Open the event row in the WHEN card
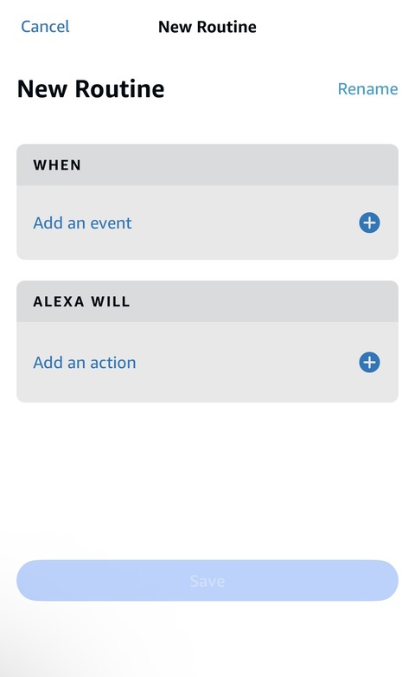This screenshot has width=415, height=677. point(207,222)
